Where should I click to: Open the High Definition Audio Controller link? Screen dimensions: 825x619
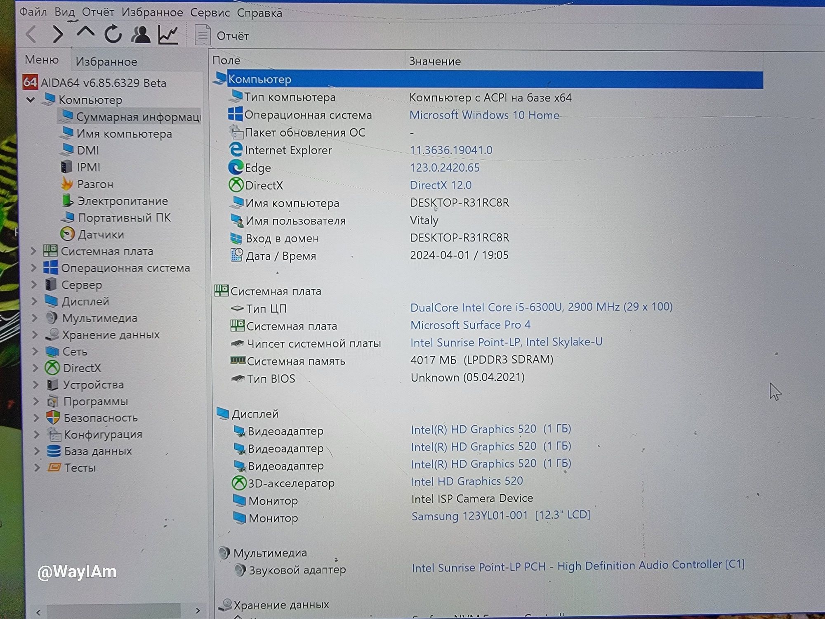[x=578, y=566]
